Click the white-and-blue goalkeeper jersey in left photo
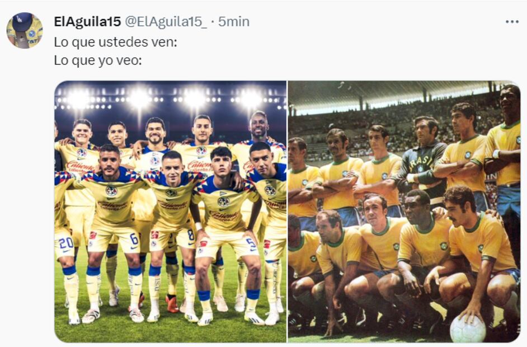Viewport: 527px width, 347px height. (x=153, y=160)
